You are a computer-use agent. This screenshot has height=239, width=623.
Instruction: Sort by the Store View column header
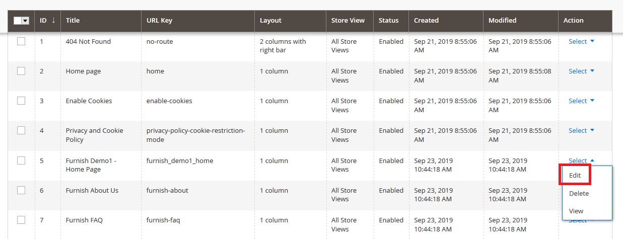(350, 21)
